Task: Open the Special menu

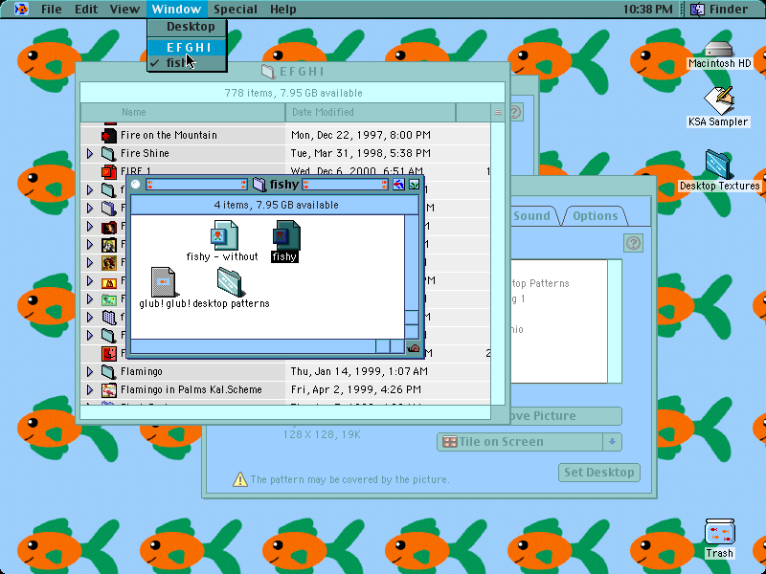Action: pos(235,9)
